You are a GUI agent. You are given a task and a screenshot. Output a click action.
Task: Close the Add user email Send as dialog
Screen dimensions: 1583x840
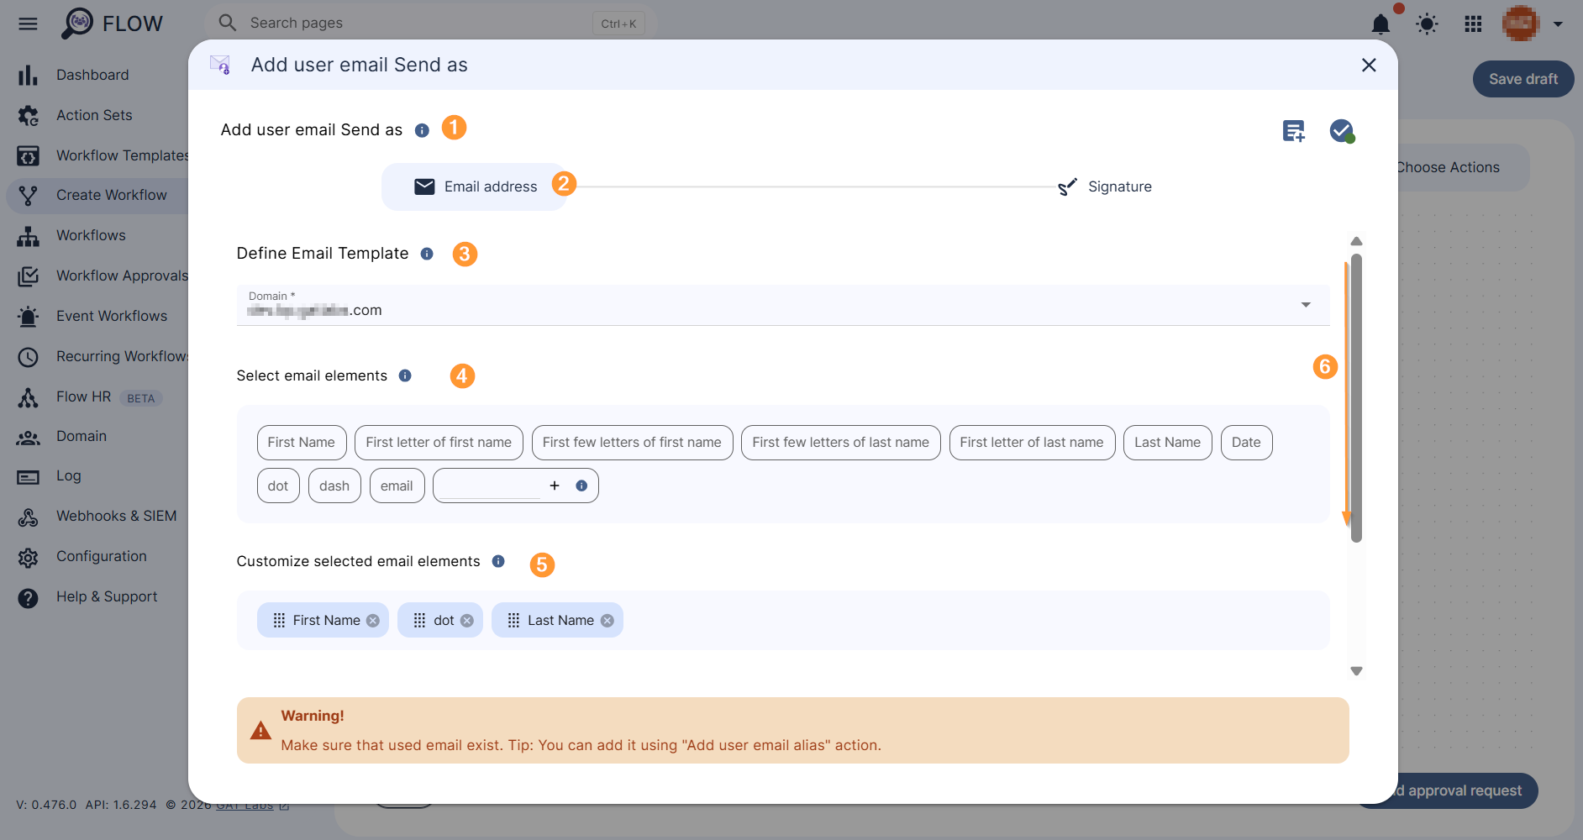tap(1369, 65)
